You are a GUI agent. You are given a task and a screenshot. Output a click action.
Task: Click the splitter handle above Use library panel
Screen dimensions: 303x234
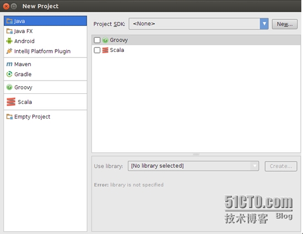pos(196,155)
